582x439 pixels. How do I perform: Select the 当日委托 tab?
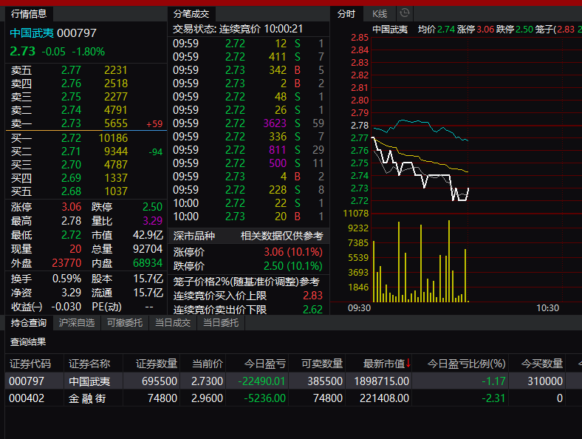pos(221,323)
